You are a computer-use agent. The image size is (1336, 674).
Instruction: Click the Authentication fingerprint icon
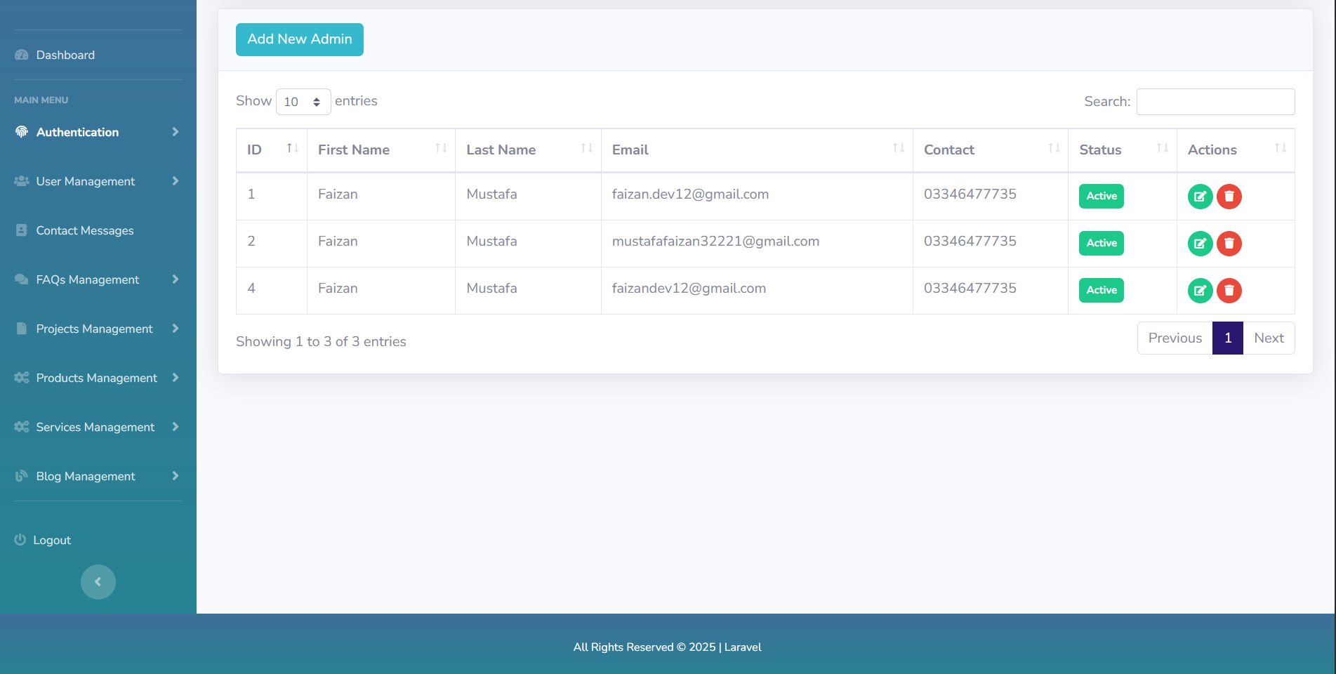pos(22,132)
